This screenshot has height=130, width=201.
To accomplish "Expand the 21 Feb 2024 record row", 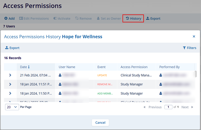I will coord(10,75).
